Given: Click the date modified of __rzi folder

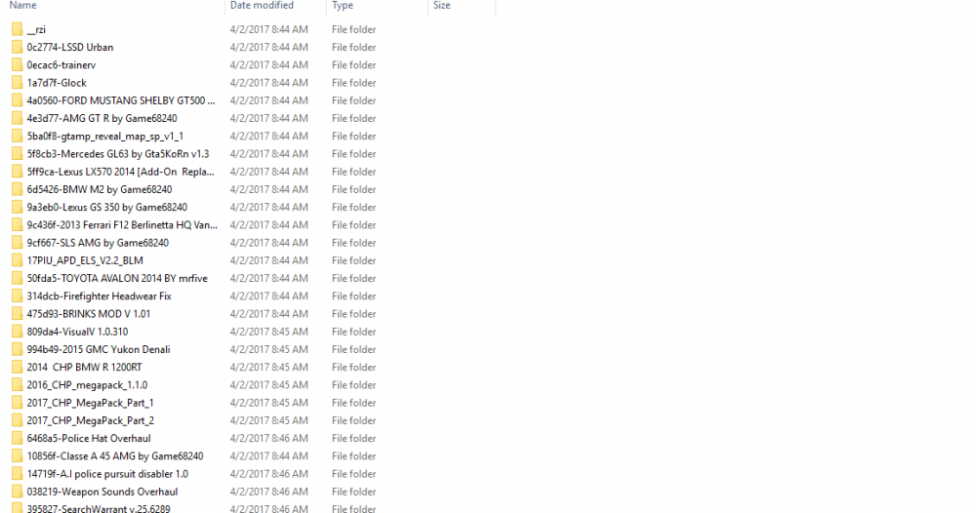Looking at the screenshot, I should click(x=269, y=29).
